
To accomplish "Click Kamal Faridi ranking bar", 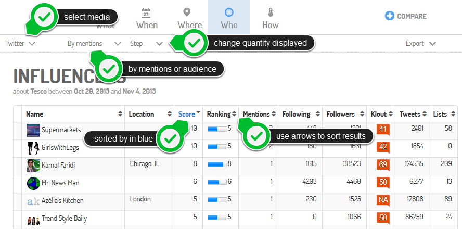I will click(x=217, y=164).
